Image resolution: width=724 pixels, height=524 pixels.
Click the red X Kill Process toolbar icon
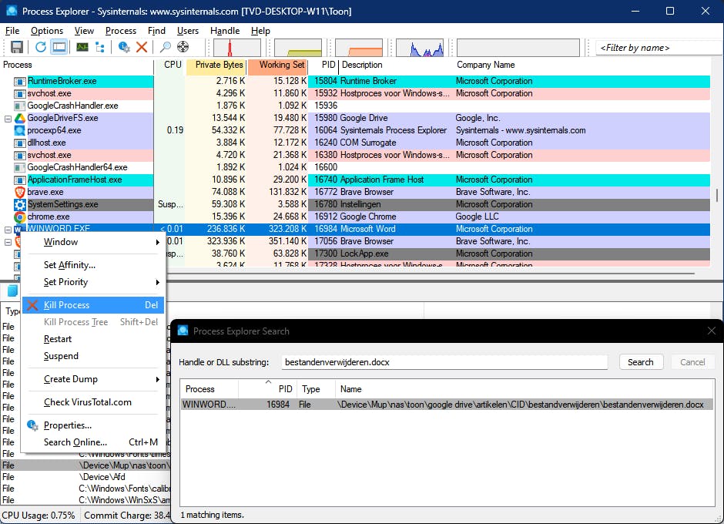click(142, 47)
